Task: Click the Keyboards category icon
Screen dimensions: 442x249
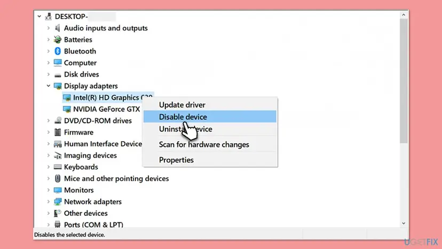Action: click(x=58, y=167)
